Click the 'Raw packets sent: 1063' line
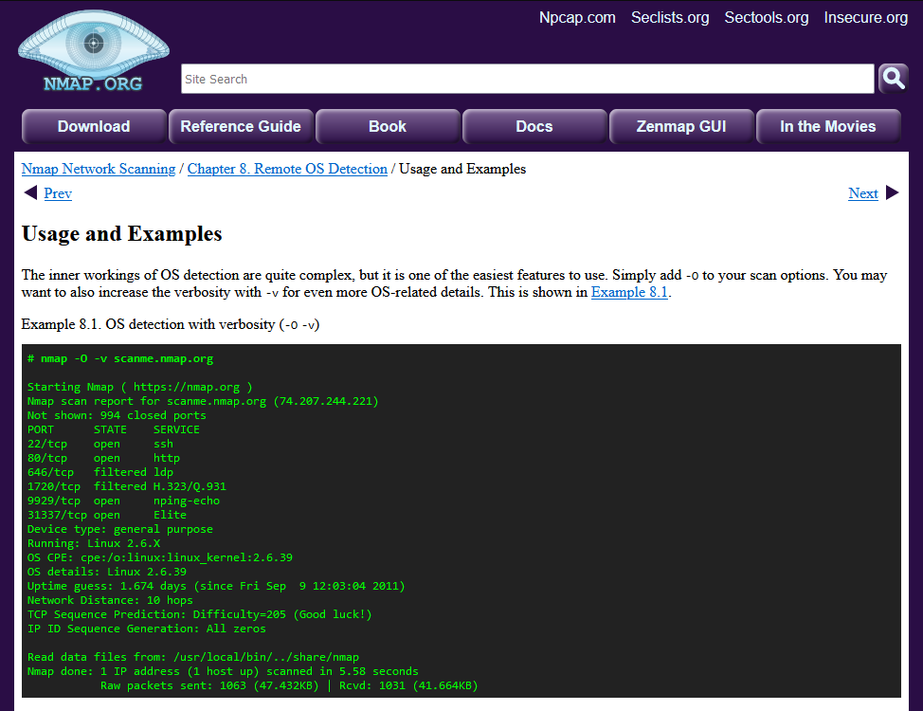Screen dimensions: 923x711 [289, 685]
